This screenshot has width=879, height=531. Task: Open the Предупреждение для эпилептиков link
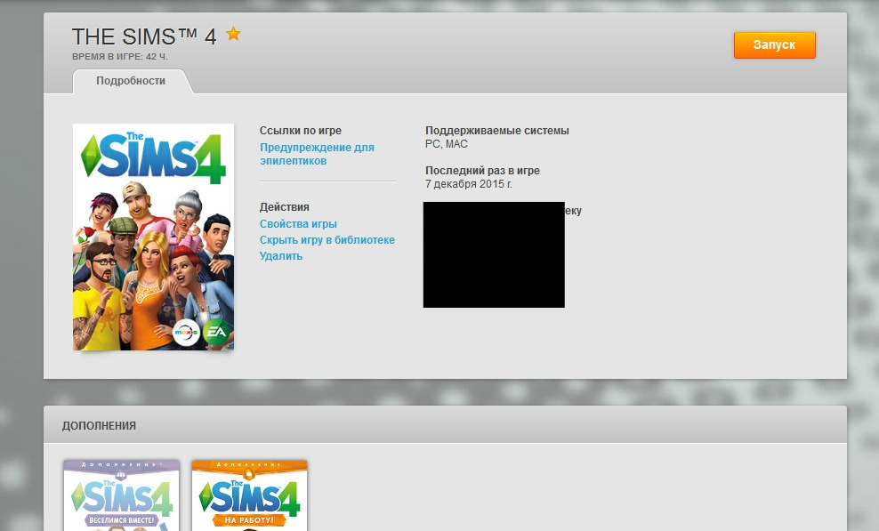pos(317,154)
